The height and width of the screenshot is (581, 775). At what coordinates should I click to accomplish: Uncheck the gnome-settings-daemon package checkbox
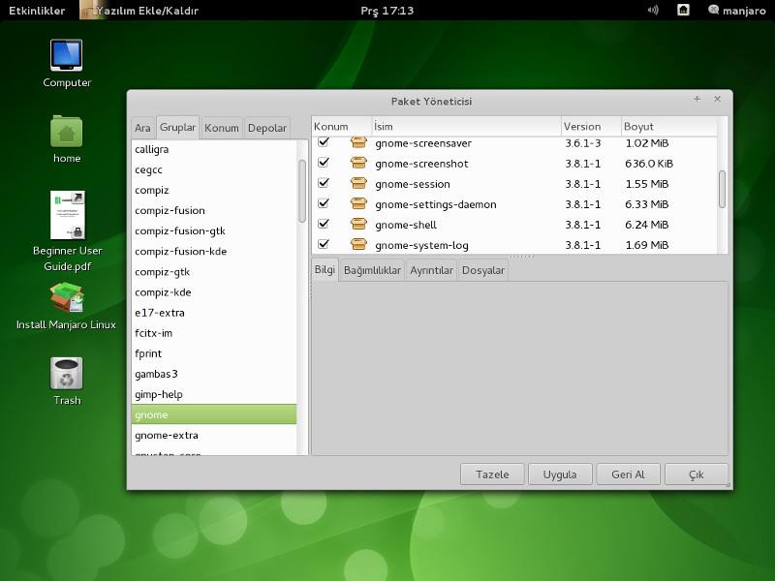[x=324, y=203]
